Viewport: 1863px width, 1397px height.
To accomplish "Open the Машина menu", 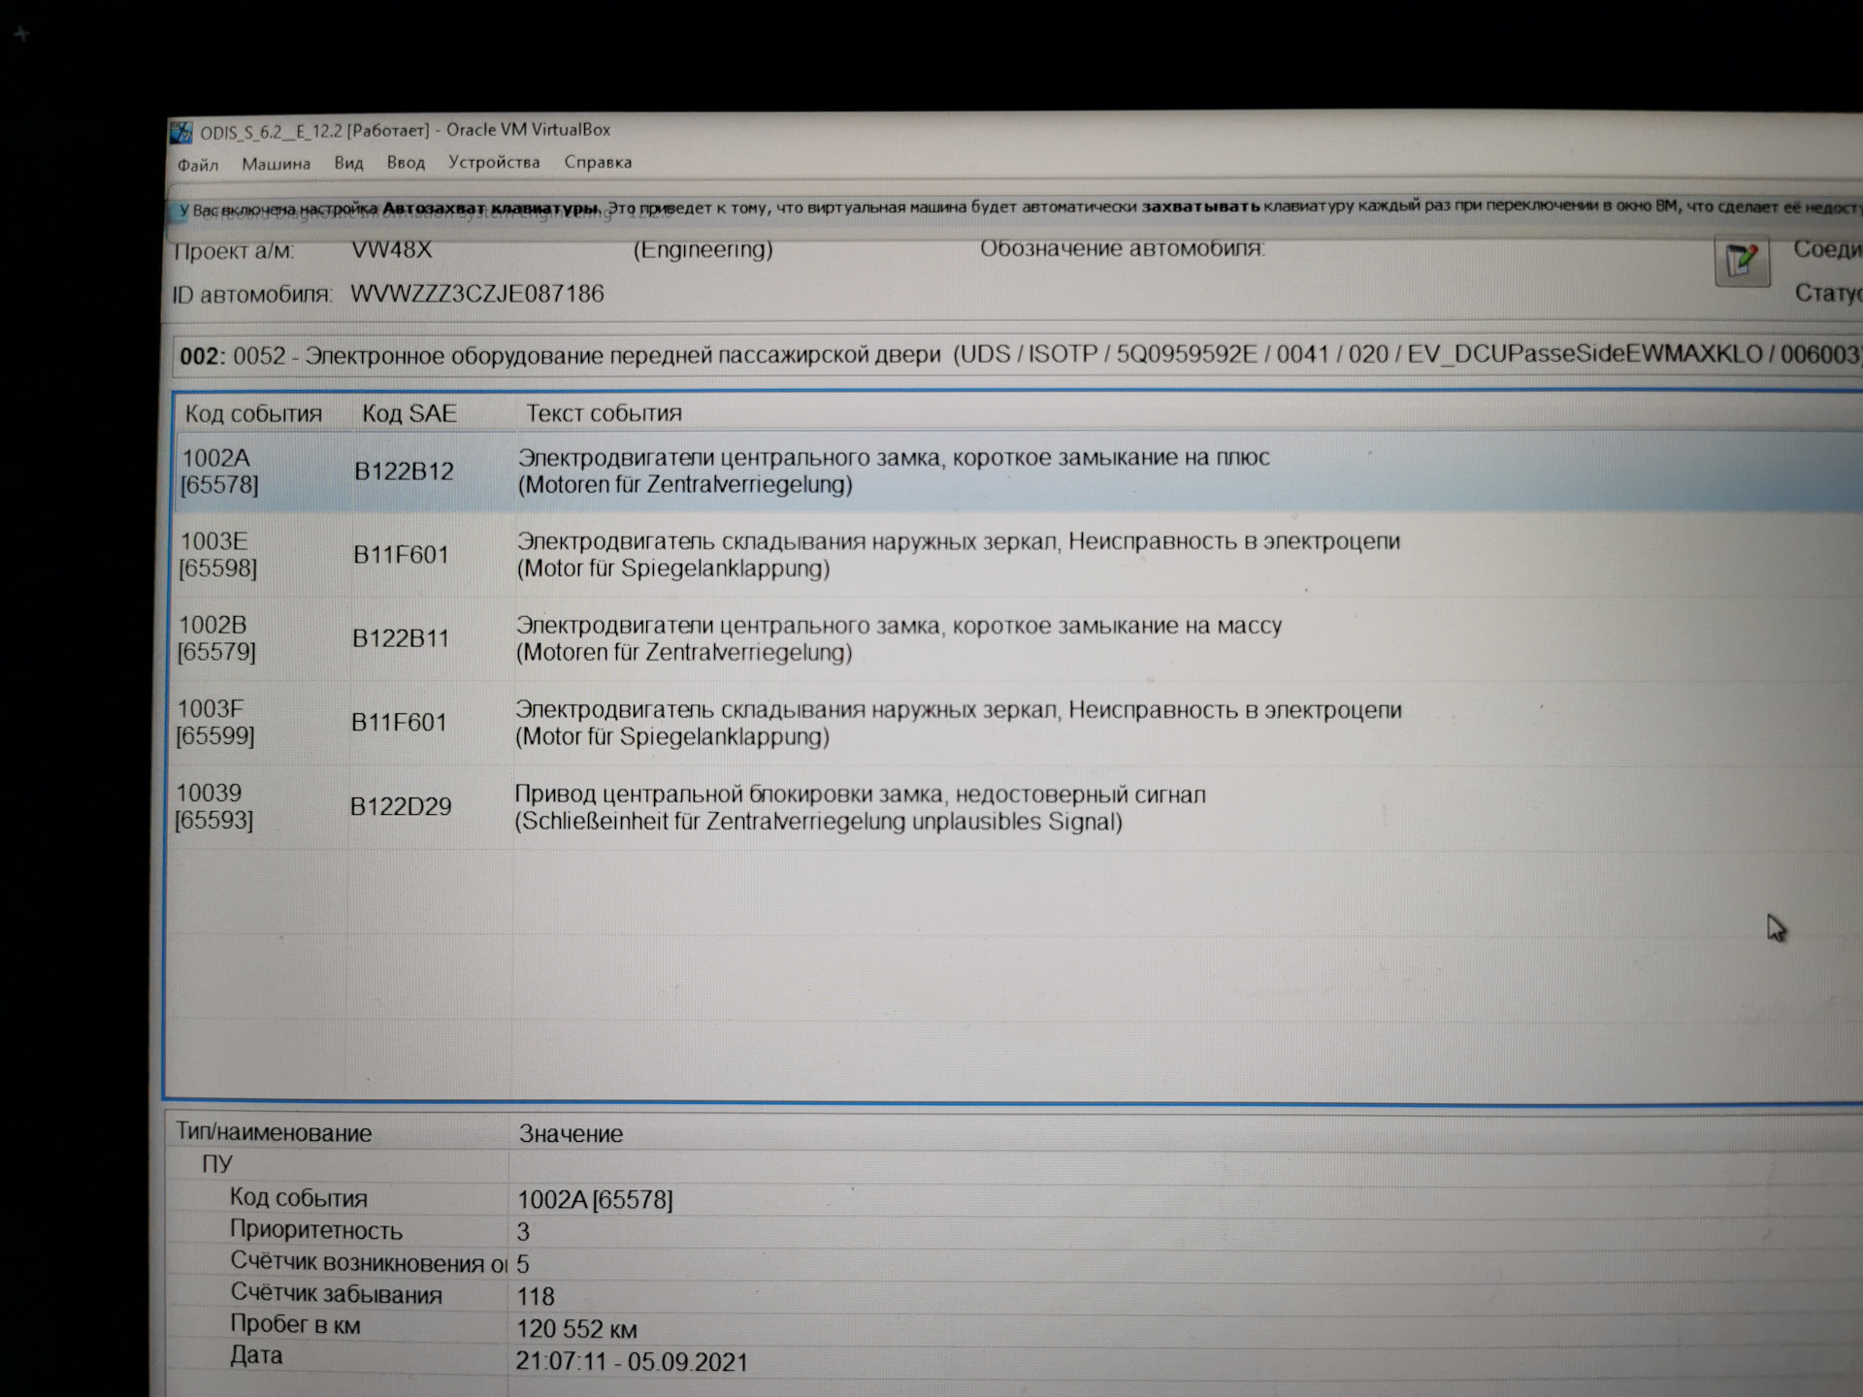I will pos(276,164).
